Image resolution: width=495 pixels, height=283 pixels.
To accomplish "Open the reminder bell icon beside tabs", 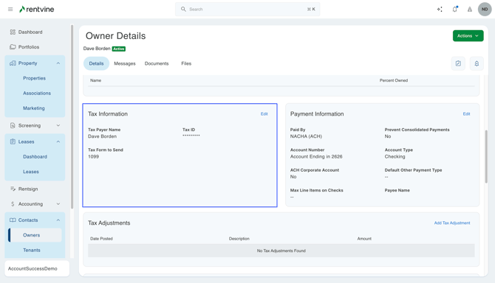I will click(477, 63).
